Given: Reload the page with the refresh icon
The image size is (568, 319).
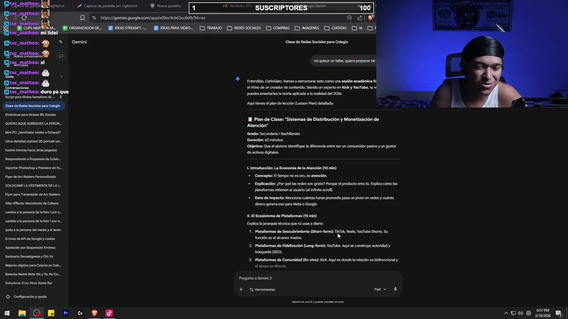Looking at the screenshot, I should (x=24, y=18).
